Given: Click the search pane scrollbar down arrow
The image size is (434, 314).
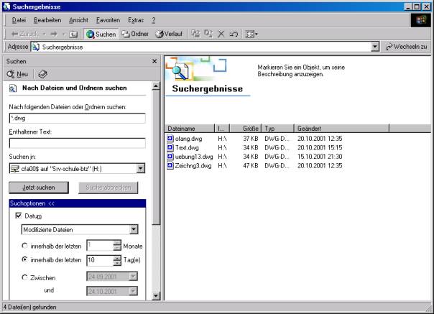Looking at the screenshot, I should (156, 296).
